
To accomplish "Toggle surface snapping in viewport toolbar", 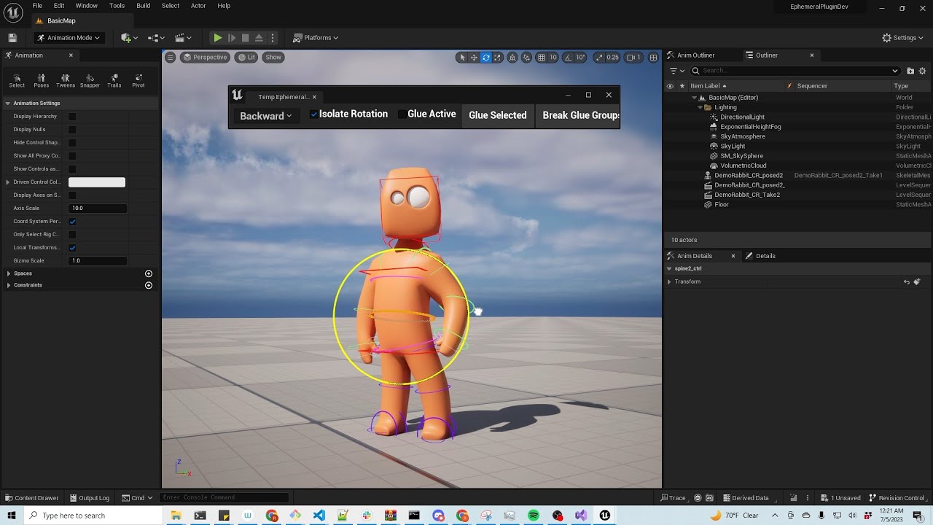I will pos(526,58).
